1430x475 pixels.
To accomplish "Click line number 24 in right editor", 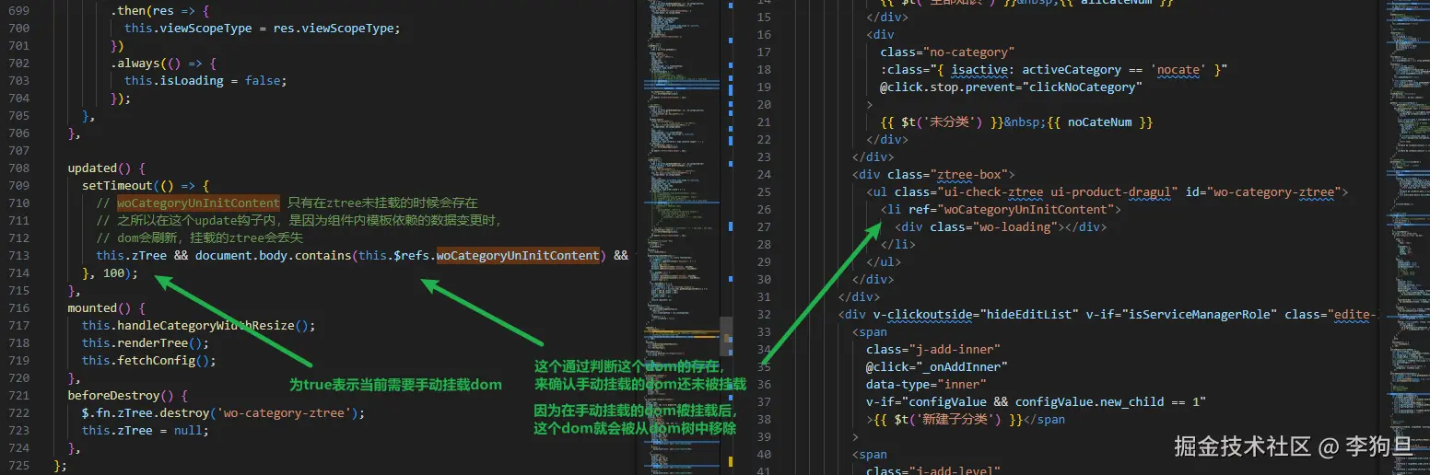I will tap(764, 174).
